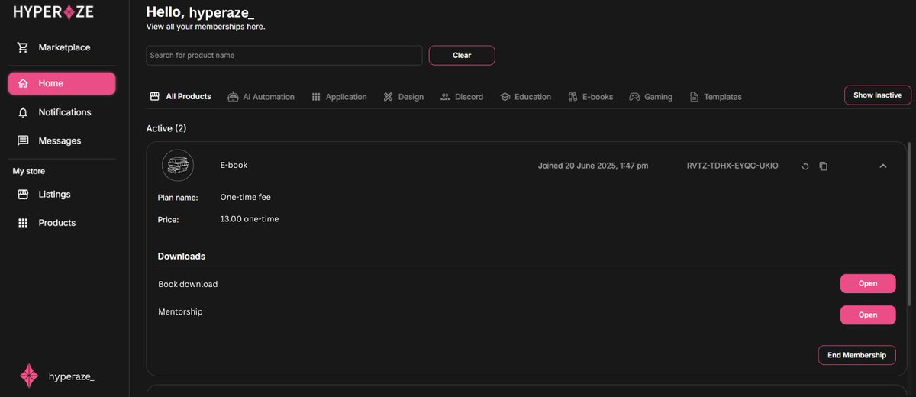Image resolution: width=916 pixels, height=397 pixels.
Task: Click the "13.00 one-time" price value
Action: [250, 219]
